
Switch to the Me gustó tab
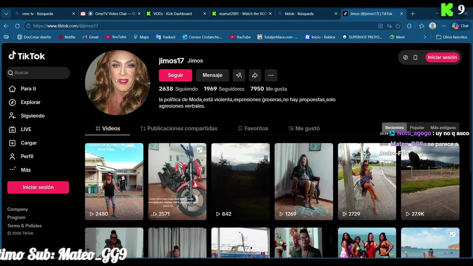tap(304, 128)
